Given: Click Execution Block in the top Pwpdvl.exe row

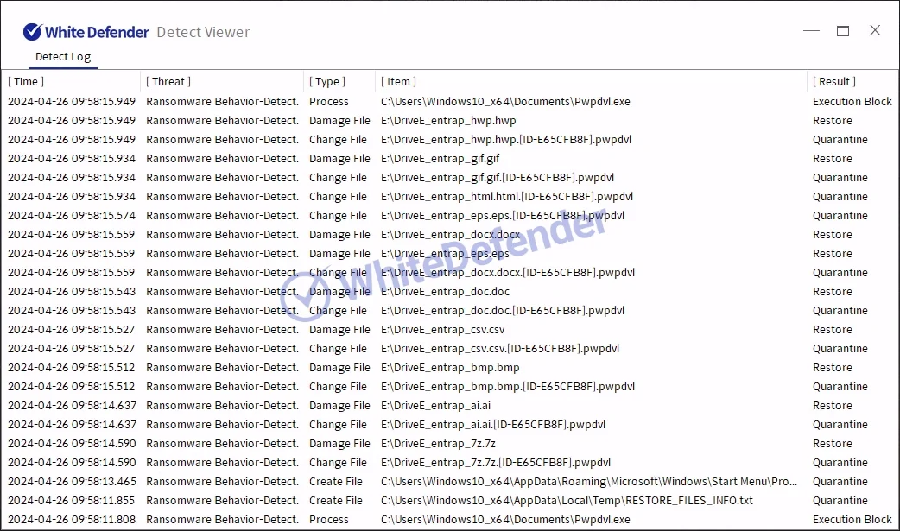Looking at the screenshot, I should pyautogui.click(x=852, y=102).
